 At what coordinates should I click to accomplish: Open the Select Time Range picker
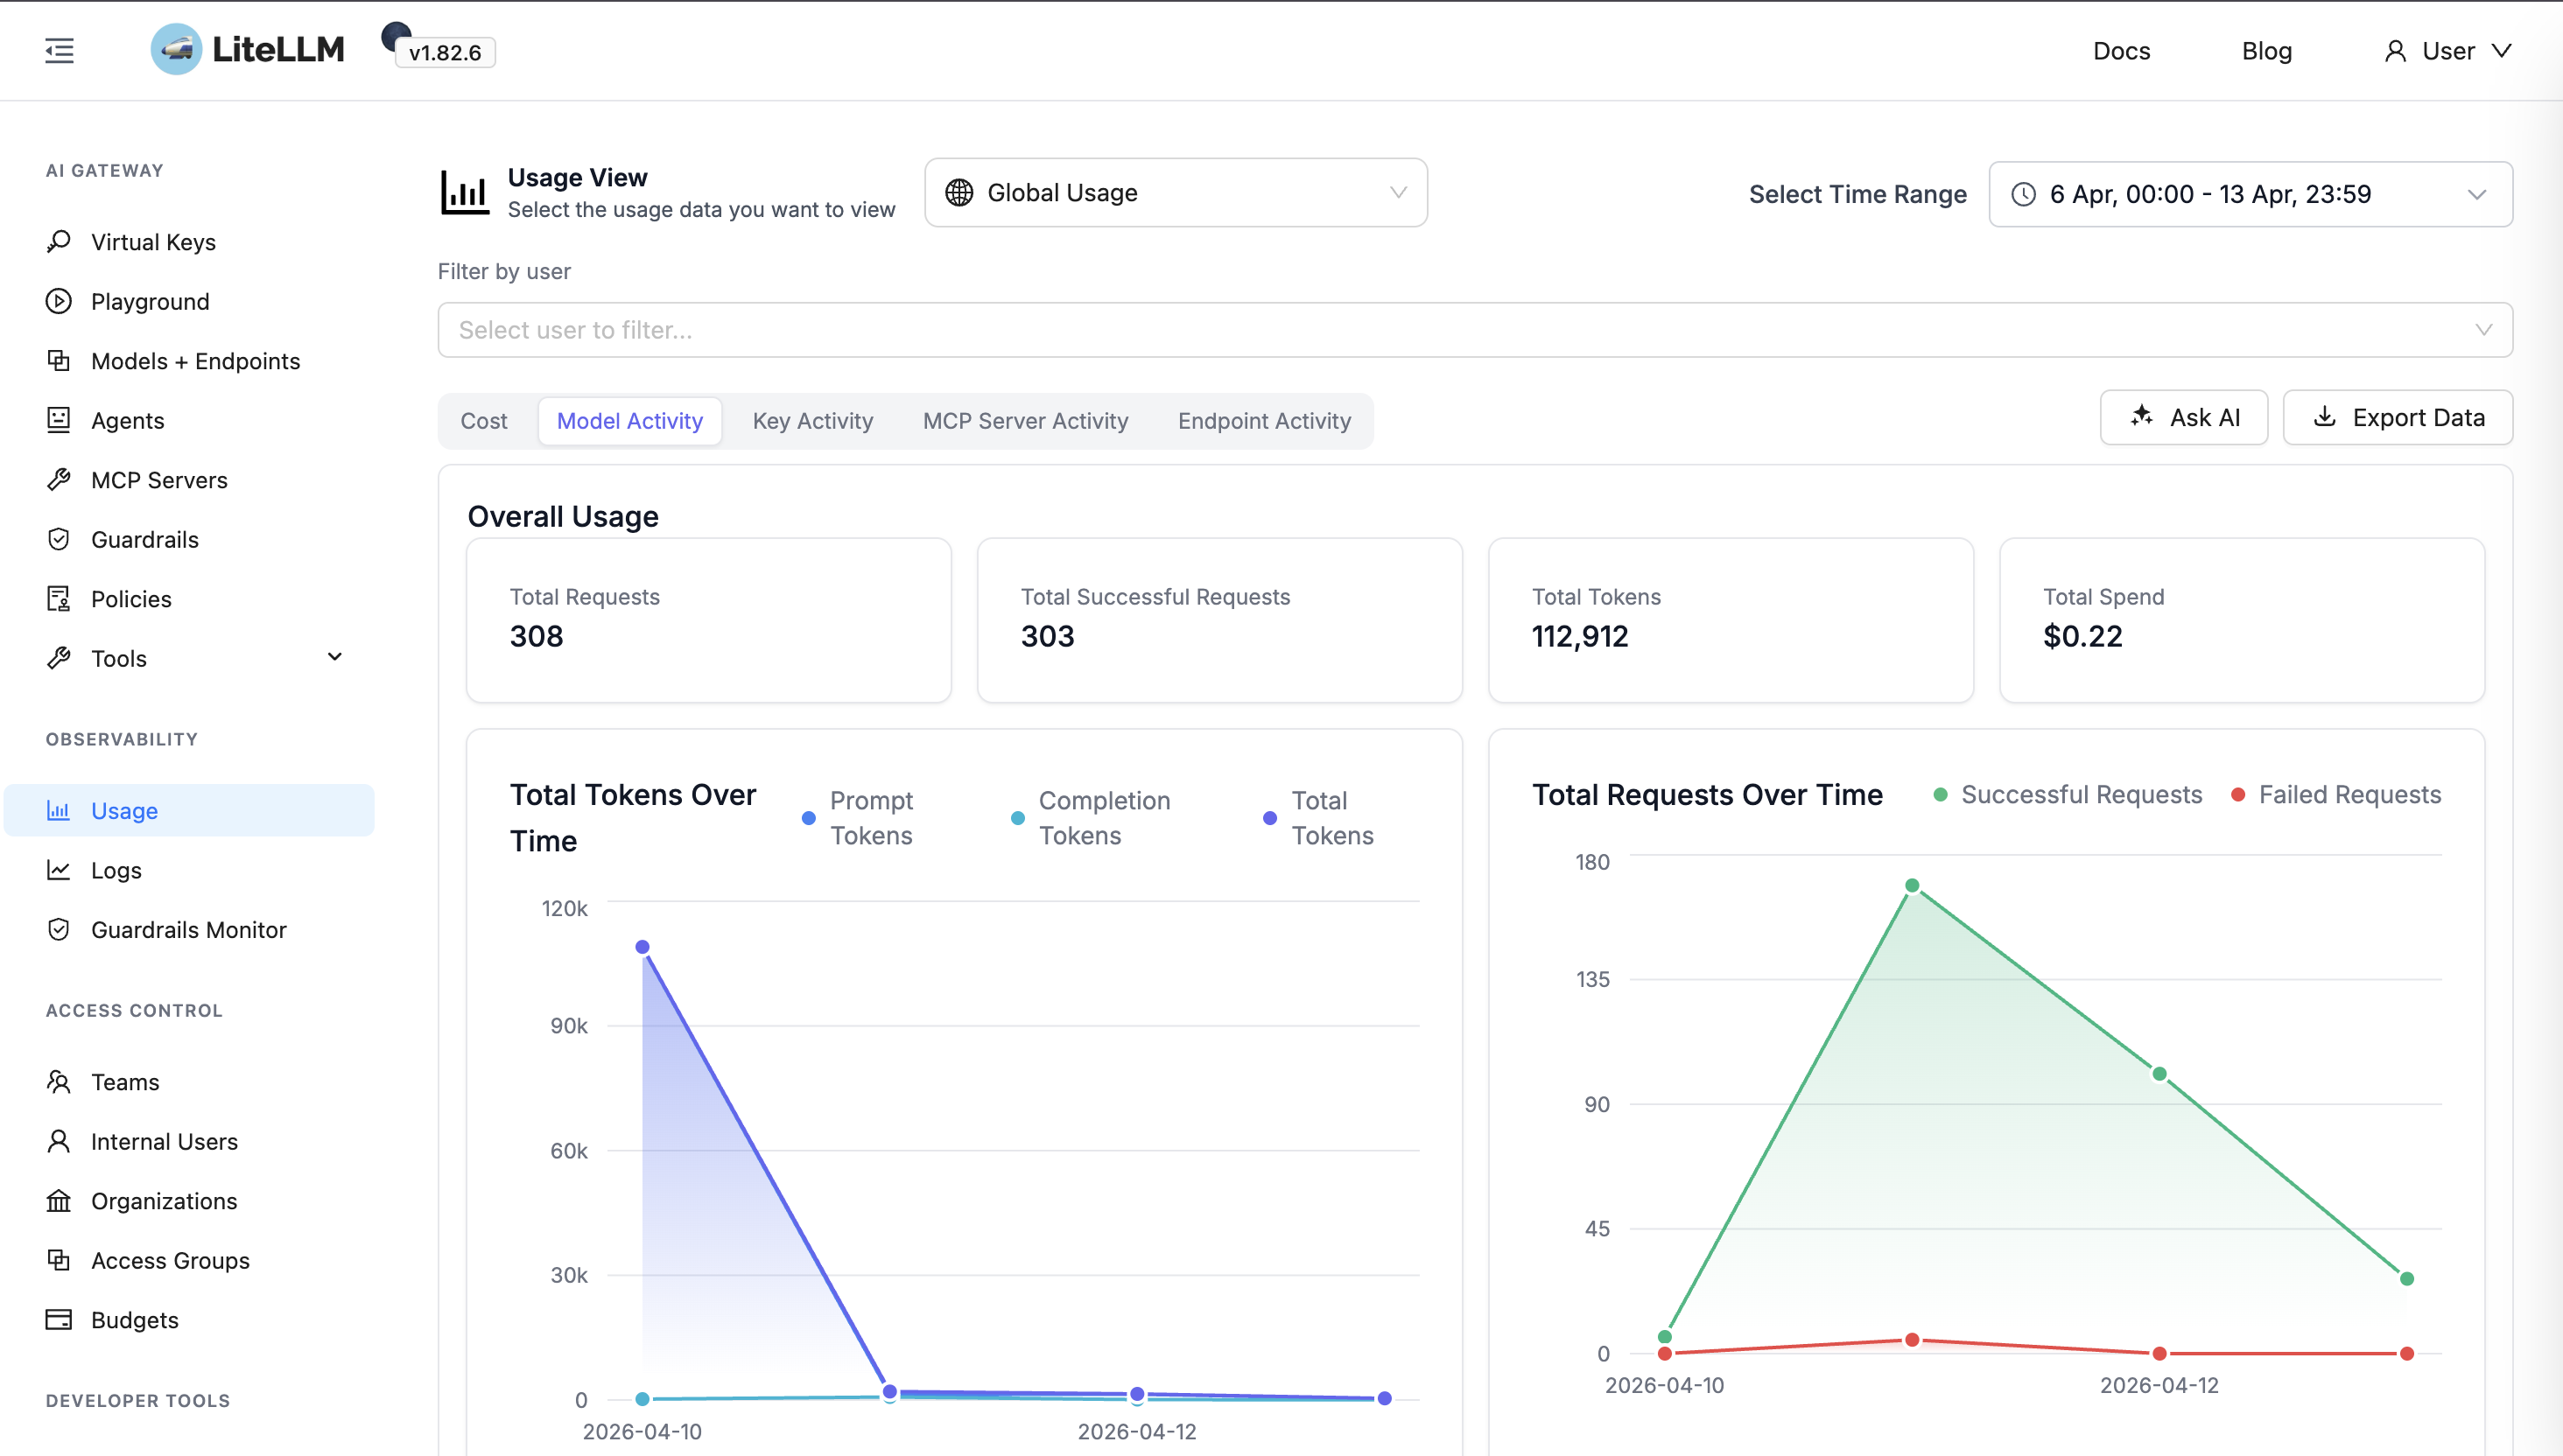(2250, 194)
